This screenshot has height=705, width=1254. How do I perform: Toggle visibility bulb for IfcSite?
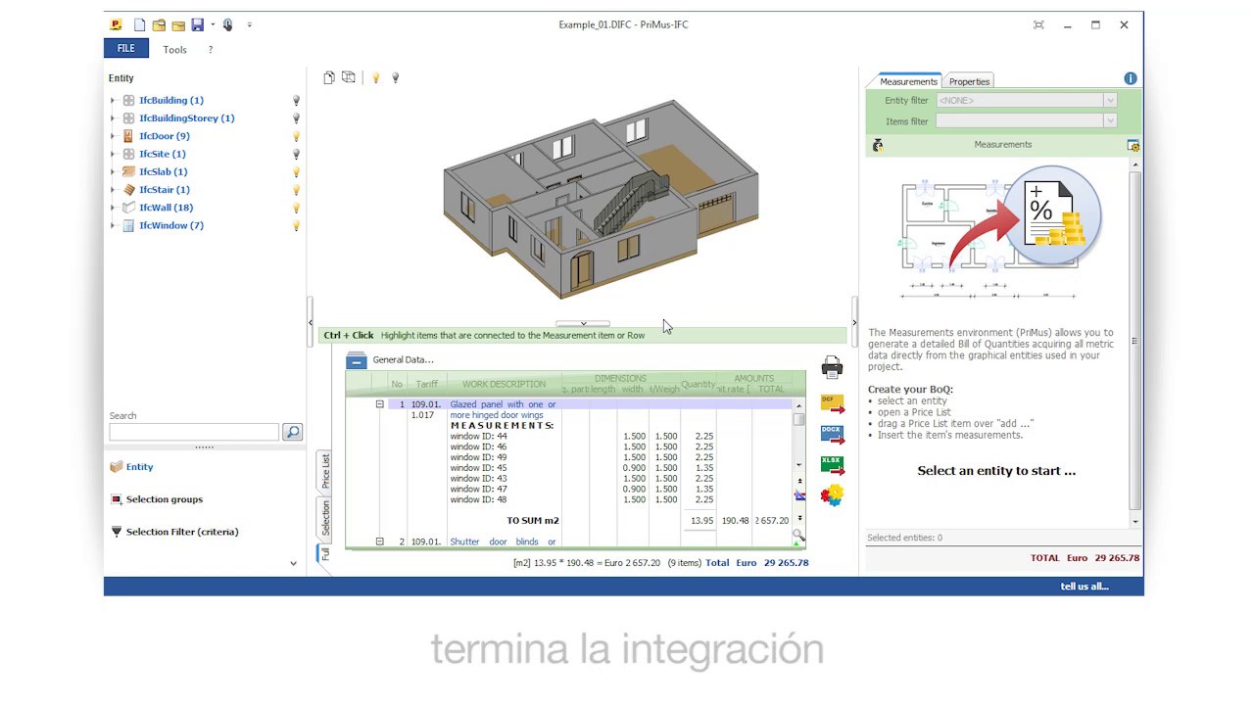[296, 154]
